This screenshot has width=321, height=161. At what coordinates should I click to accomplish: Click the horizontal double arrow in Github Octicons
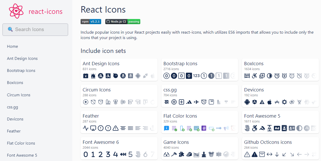coord(270,154)
